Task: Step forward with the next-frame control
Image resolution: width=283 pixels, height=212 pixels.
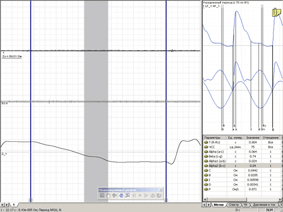Action: [146, 196]
